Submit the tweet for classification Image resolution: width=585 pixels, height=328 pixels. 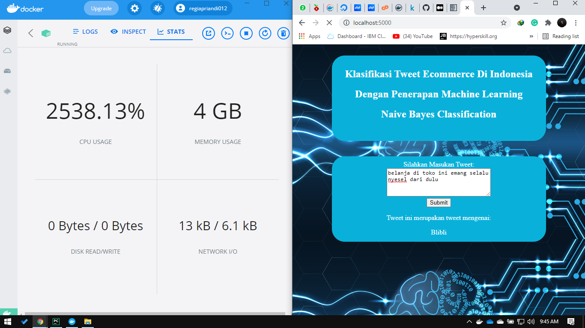[439, 202]
